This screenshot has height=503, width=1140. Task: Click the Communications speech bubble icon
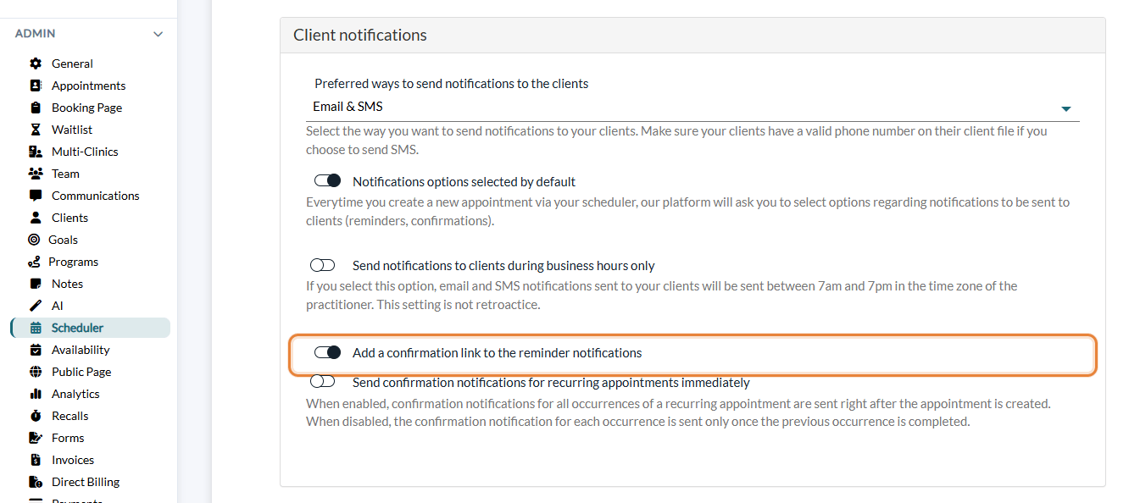coord(36,196)
